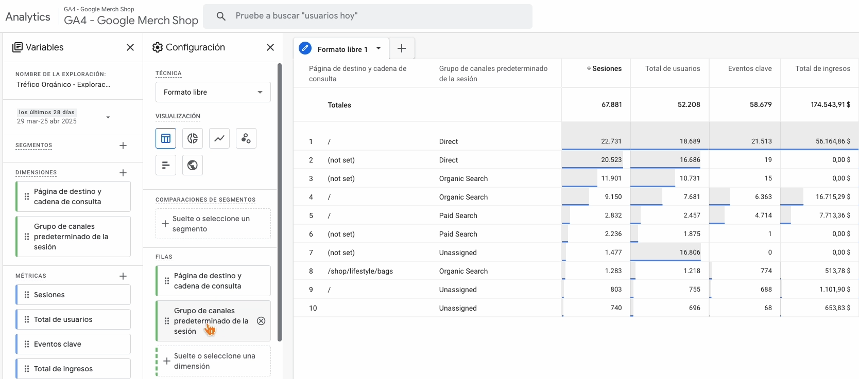The image size is (859, 379).
Task: Close the Configuración panel
Action: click(x=270, y=47)
